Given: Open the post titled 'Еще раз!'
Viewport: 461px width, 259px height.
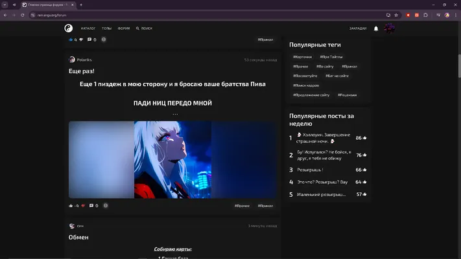Looking at the screenshot, I should click(82, 71).
